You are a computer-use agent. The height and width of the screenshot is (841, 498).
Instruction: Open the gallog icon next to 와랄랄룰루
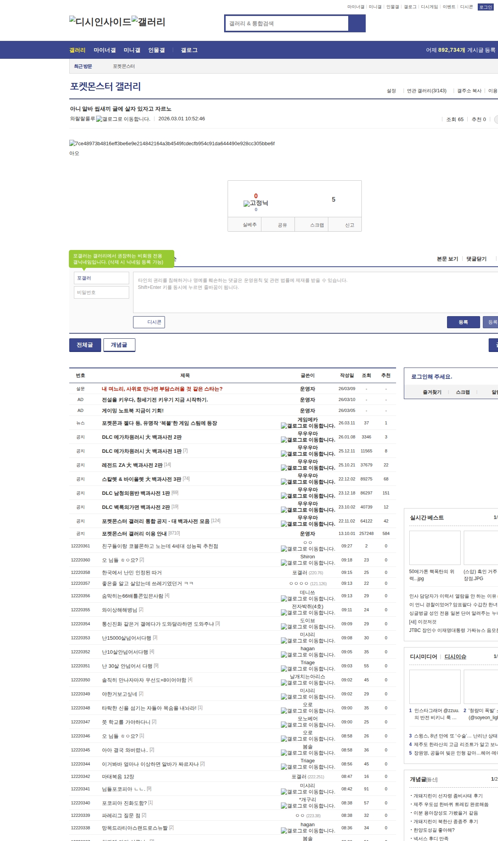coord(123,119)
